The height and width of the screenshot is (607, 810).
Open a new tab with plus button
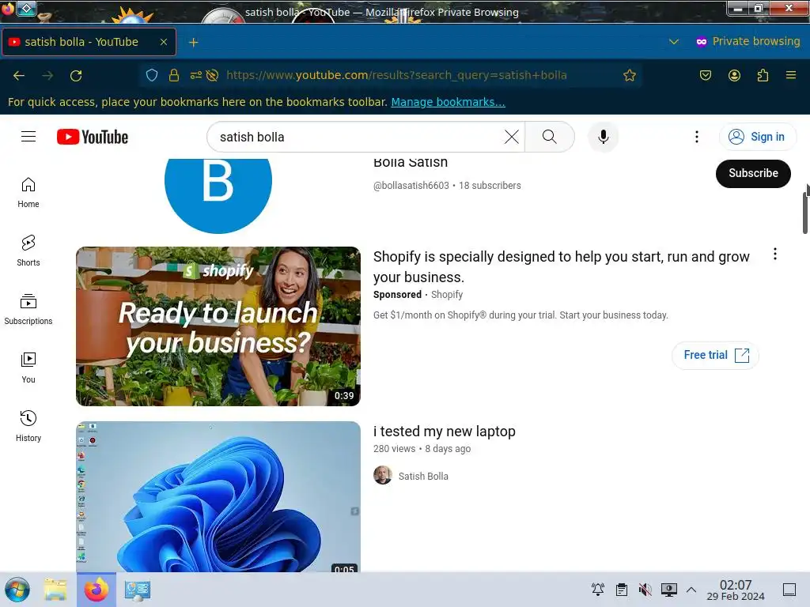(x=193, y=43)
